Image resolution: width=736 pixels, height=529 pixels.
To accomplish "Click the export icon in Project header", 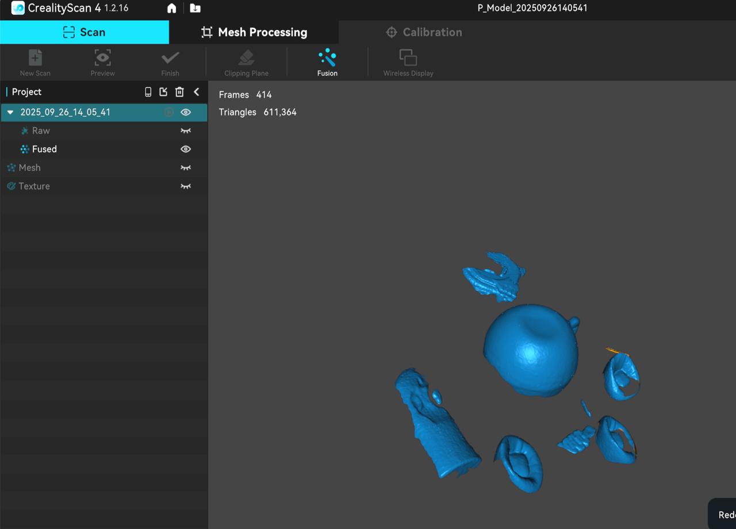I will (163, 92).
